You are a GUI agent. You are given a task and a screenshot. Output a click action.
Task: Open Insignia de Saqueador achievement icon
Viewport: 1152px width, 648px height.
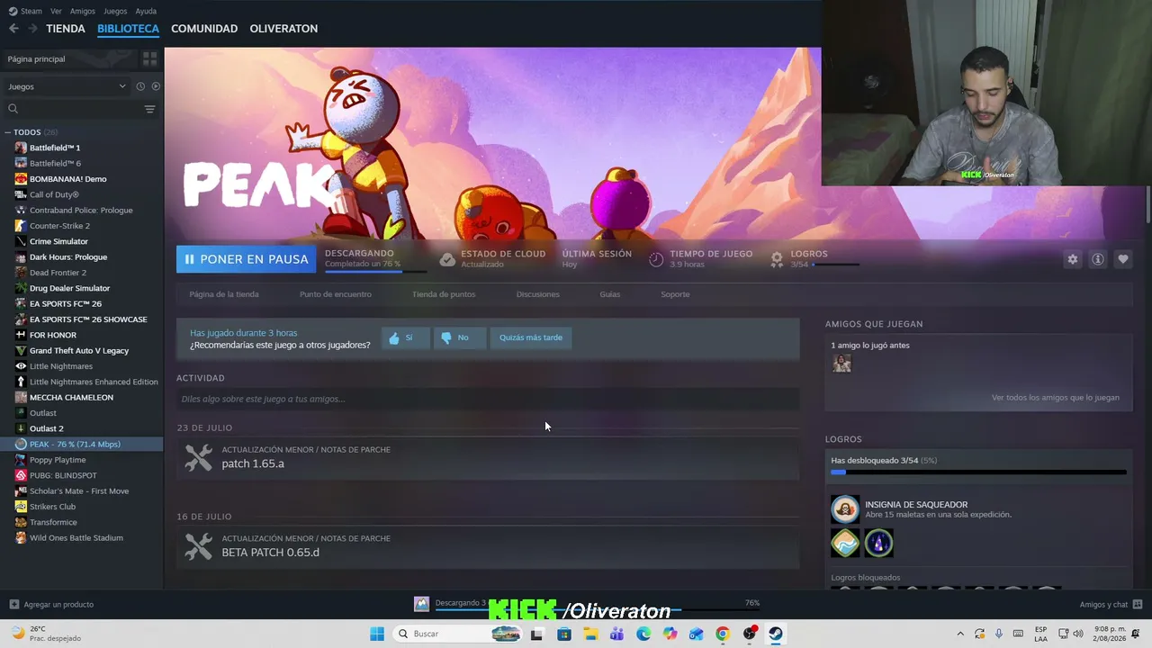point(845,509)
